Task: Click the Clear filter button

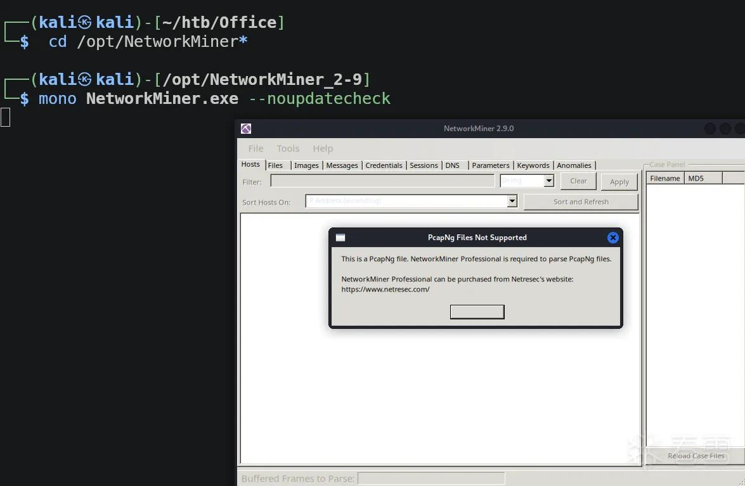Action: tap(578, 181)
